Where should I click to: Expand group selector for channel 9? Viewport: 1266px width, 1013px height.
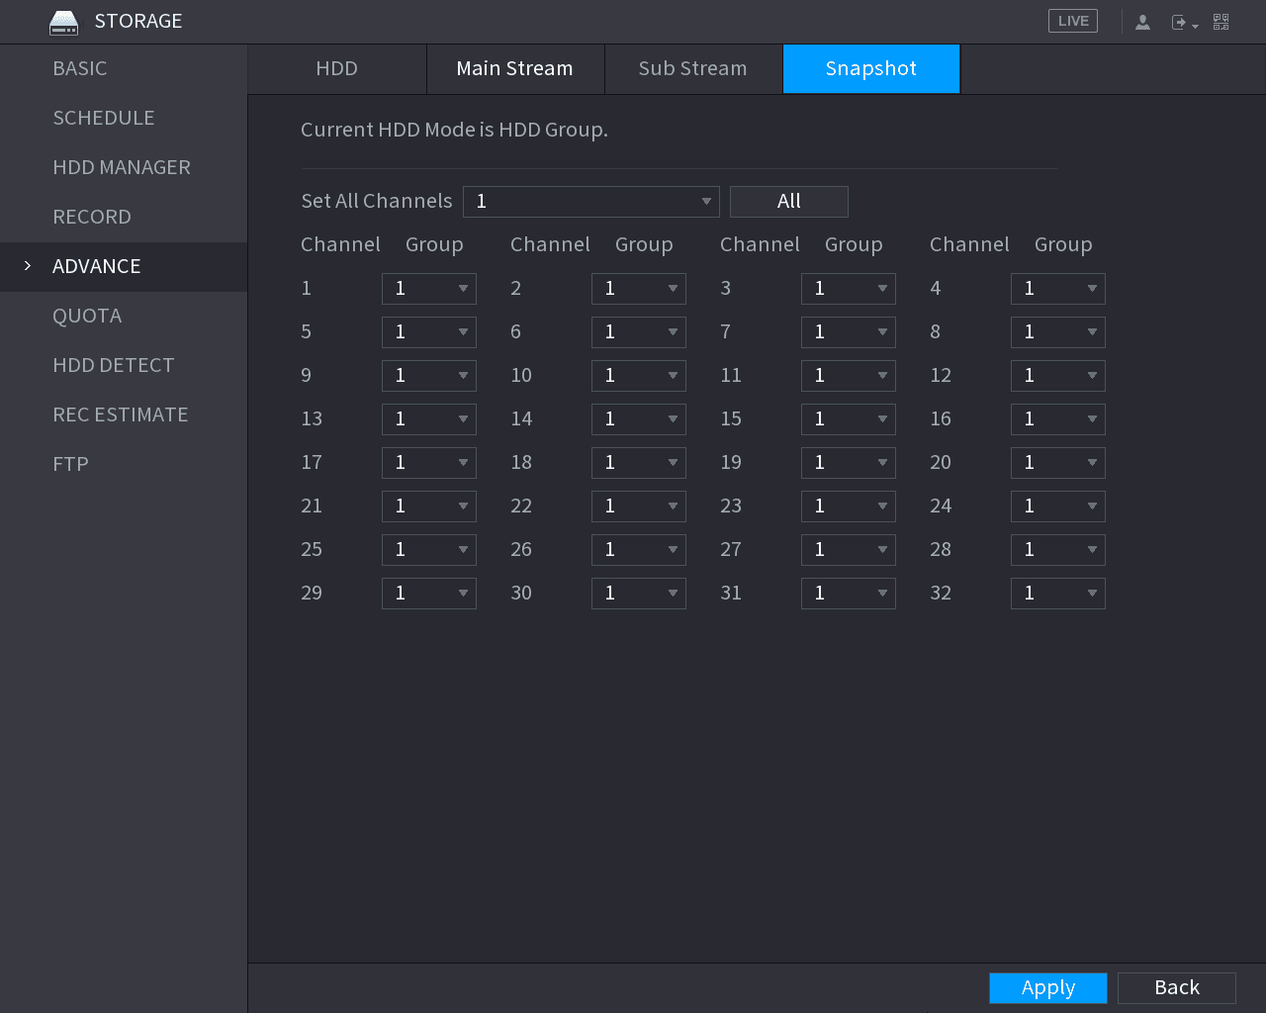pyautogui.click(x=429, y=375)
